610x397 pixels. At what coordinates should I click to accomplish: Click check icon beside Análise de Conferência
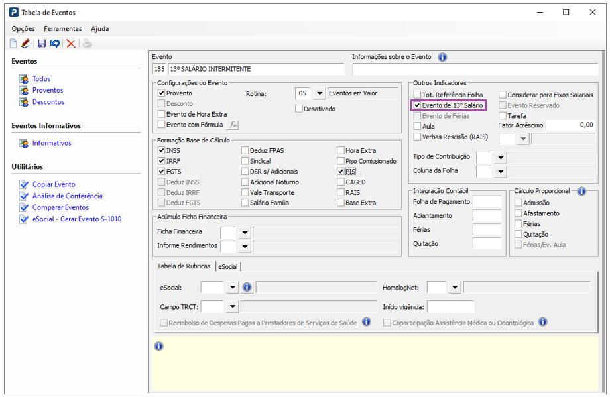pos(24,196)
